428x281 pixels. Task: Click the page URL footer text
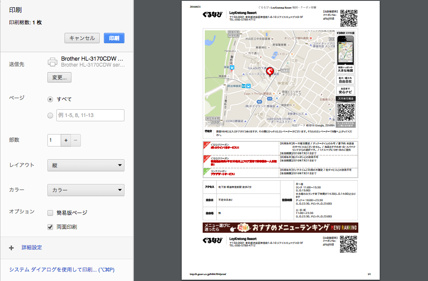pyautogui.click(x=208, y=274)
